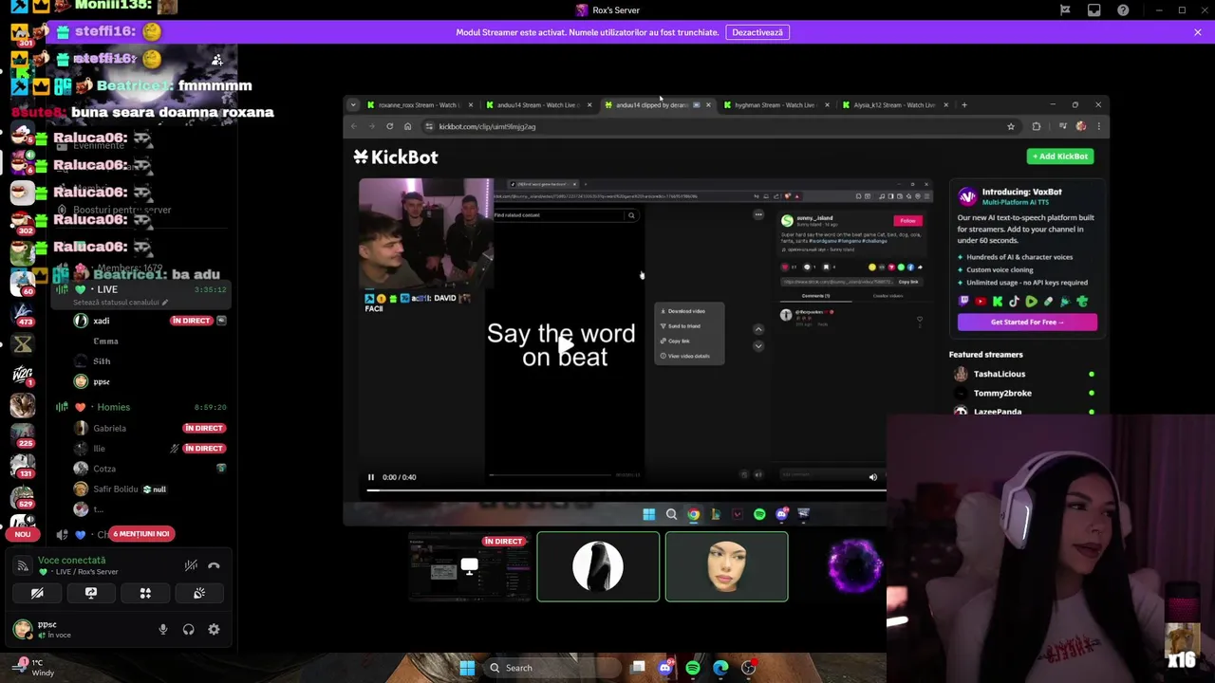Open Discord from the Windows taskbar

click(x=665, y=668)
